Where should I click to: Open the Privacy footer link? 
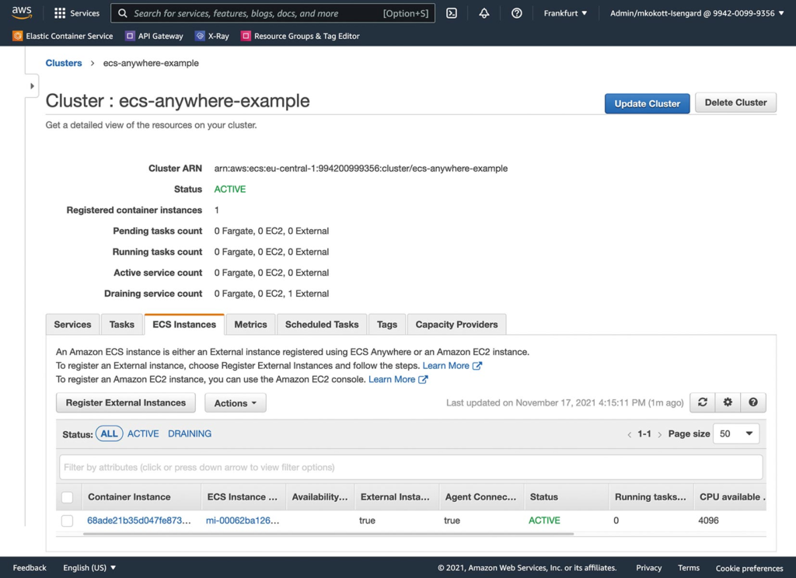(649, 568)
